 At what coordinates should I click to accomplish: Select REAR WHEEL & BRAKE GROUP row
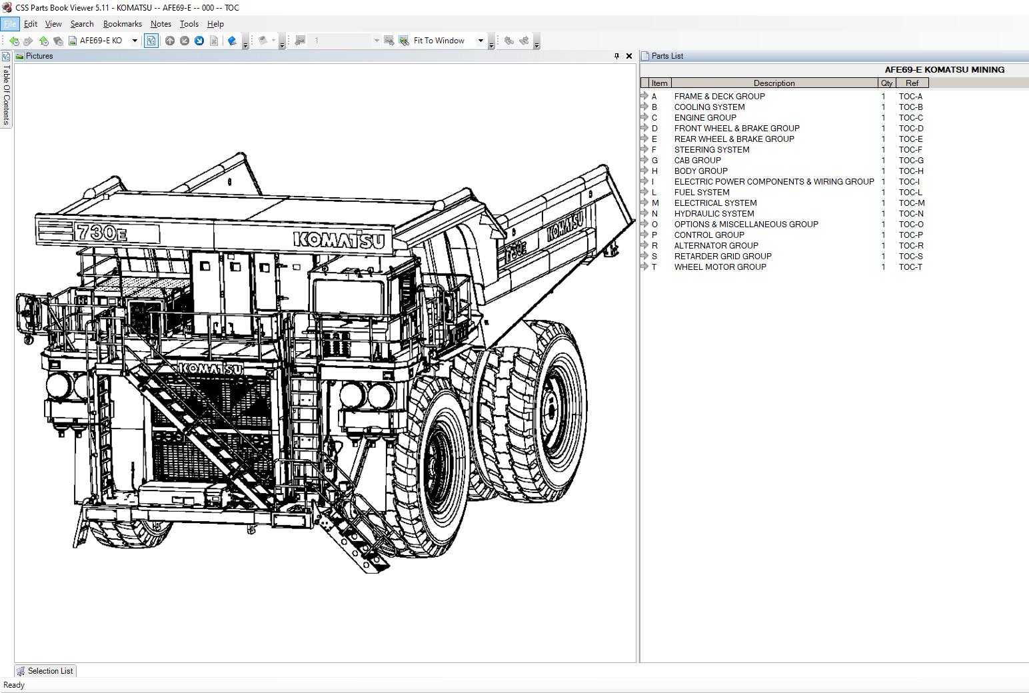pos(784,139)
